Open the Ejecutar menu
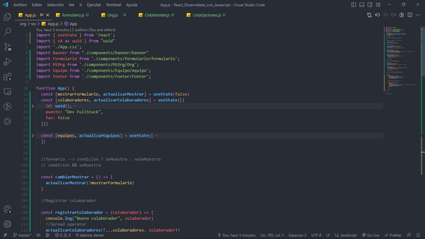 coord(94,5)
